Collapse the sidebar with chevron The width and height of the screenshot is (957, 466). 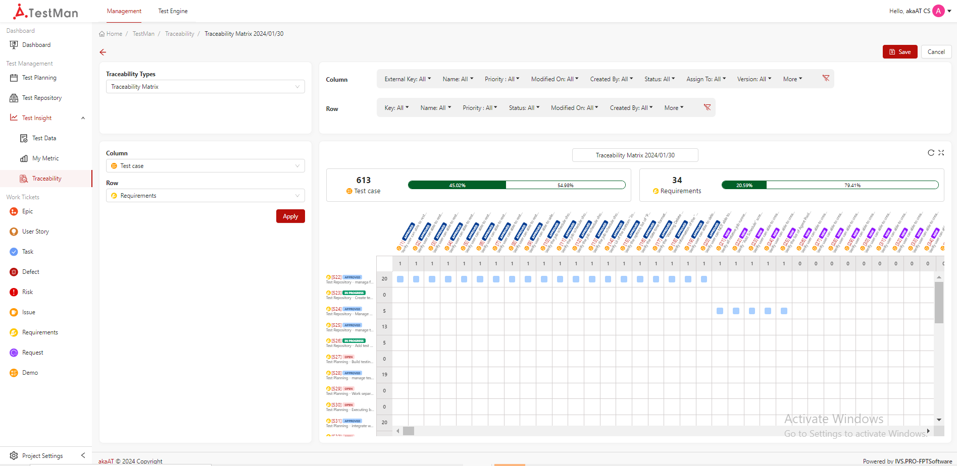point(83,455)
